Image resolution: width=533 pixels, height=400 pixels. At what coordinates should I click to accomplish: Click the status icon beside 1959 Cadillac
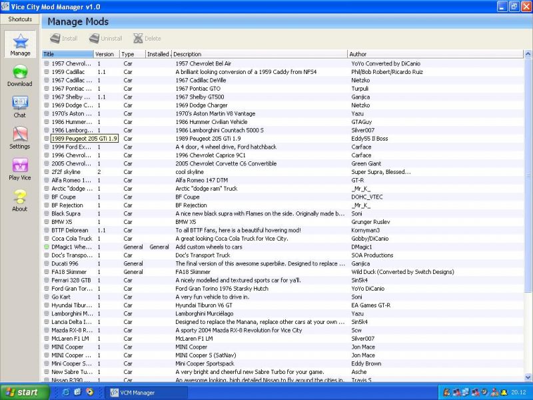point(47,72)
